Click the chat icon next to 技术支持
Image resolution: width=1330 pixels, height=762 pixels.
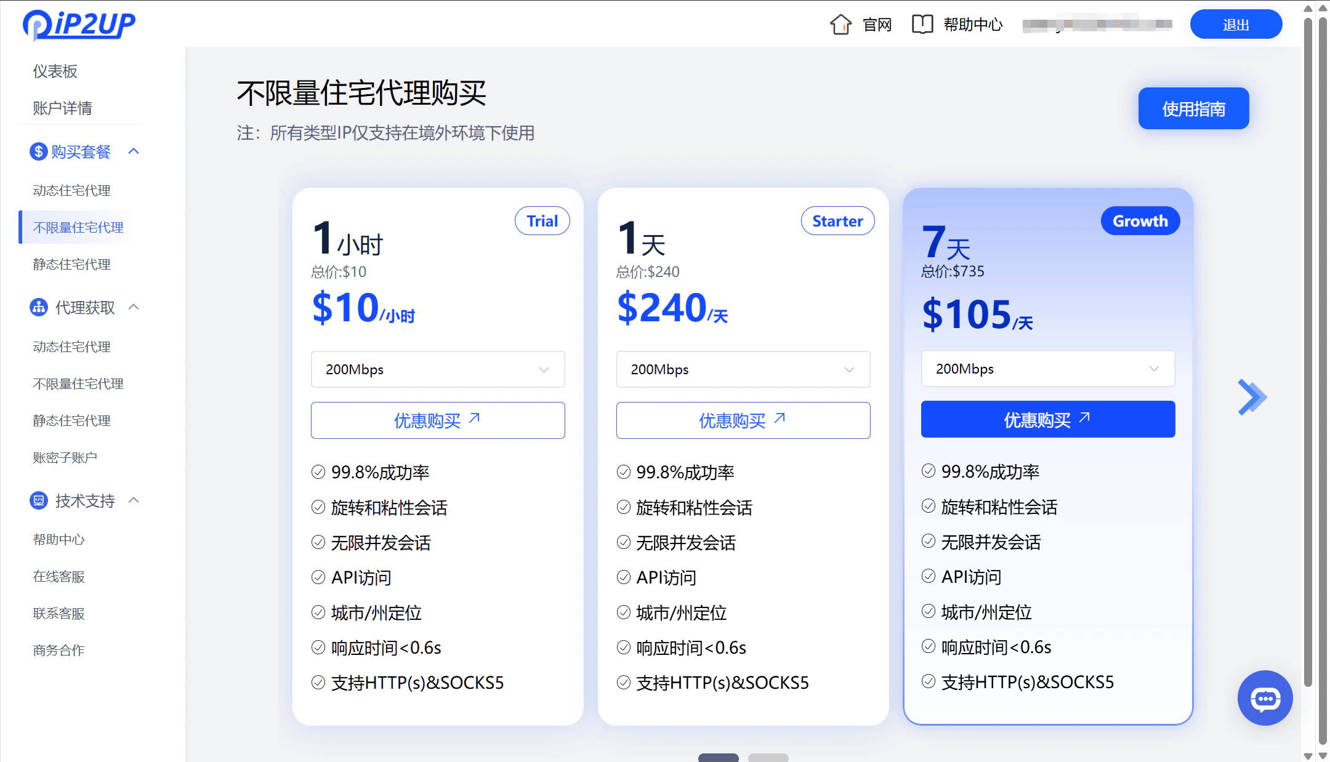(38, 500)
